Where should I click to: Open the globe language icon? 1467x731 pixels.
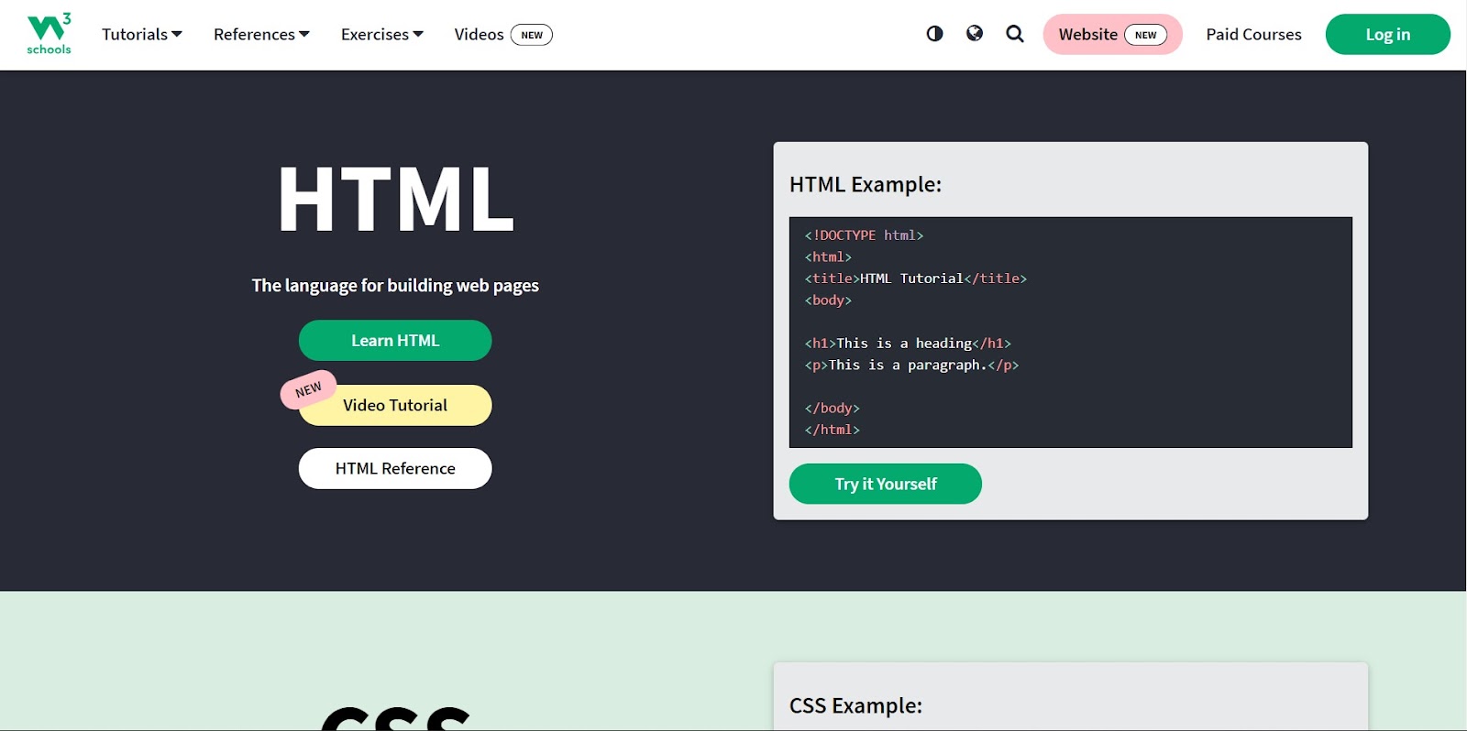click(975, 34)
